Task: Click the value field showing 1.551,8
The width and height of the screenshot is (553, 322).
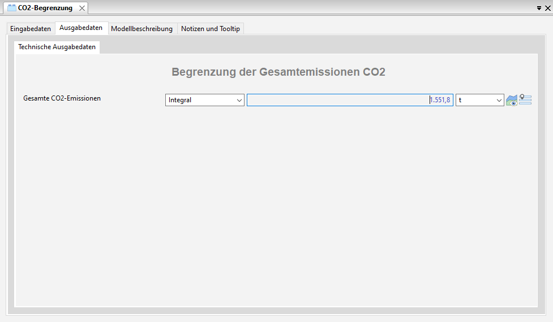Action: tap(350, 100)
